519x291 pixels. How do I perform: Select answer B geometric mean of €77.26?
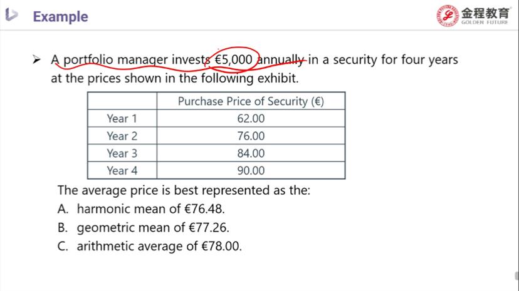143,228
